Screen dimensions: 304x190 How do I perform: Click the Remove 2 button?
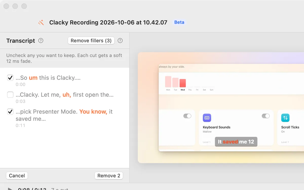[x=109, y=176]
